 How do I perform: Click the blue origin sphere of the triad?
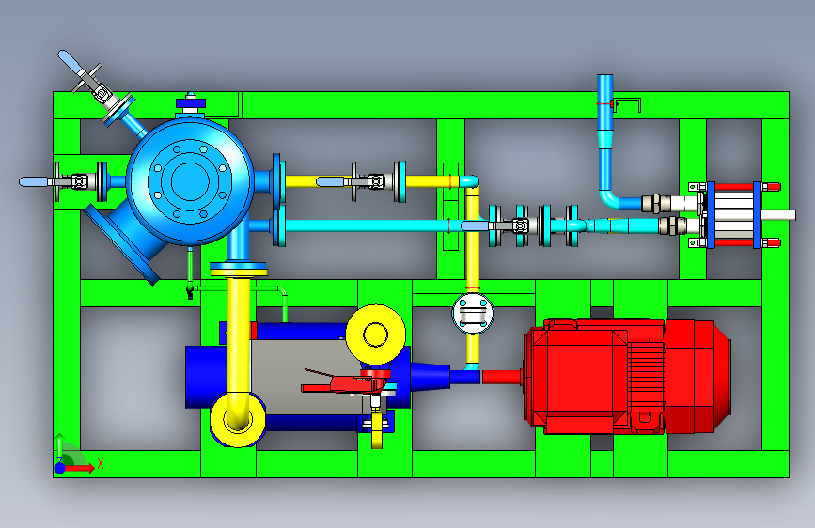(x=60, y=468)
